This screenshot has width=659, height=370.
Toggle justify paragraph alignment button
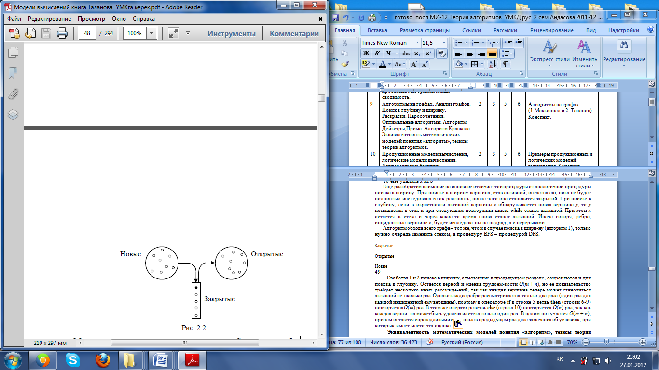(x=492, y=53)
